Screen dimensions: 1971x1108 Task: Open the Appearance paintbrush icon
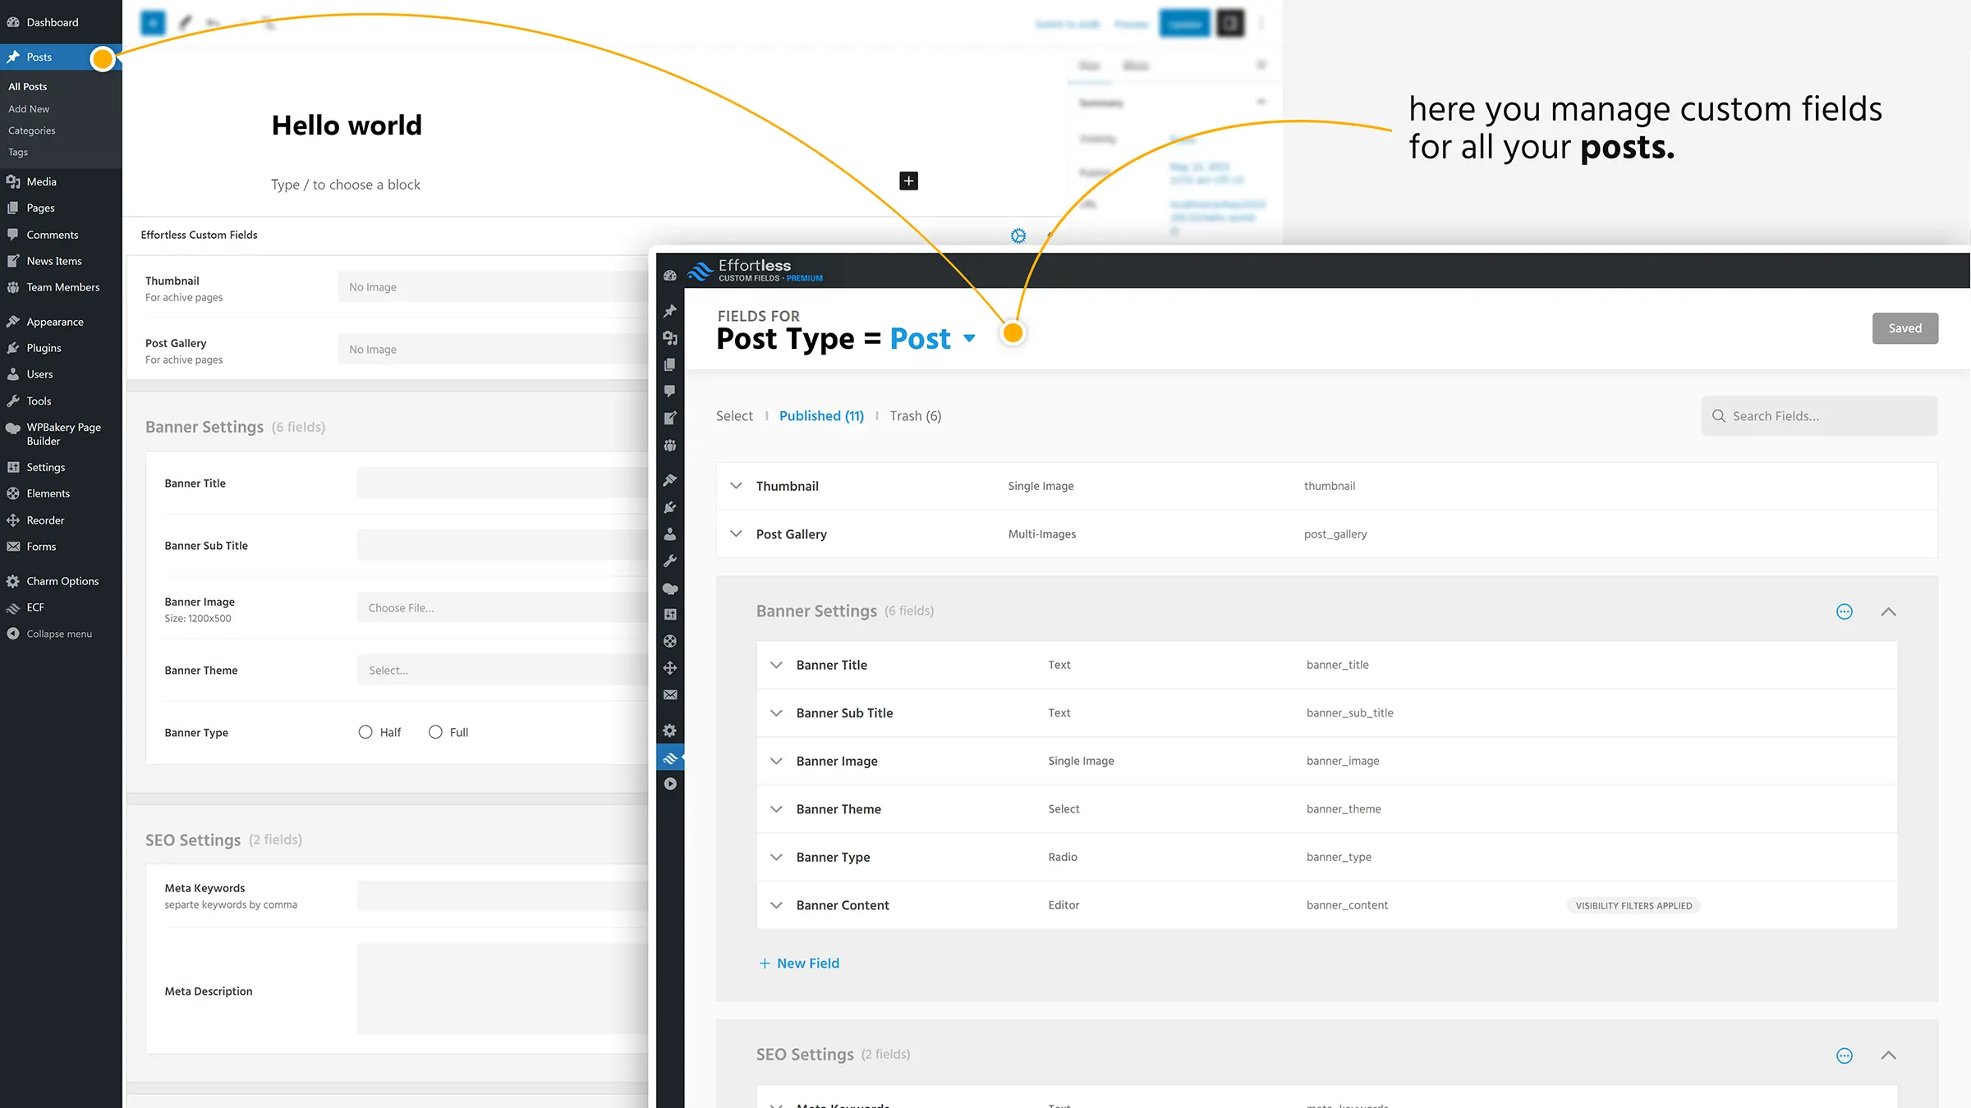pos(670,479)
